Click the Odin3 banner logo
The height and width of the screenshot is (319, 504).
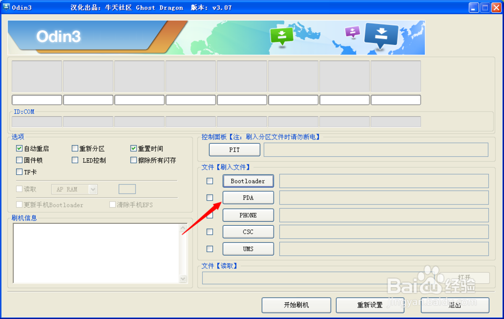point(58,36)
